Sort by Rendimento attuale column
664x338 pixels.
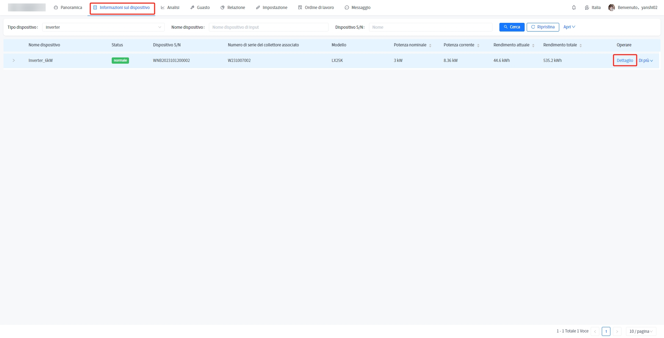pyautogui.click(x=533, y=45)
